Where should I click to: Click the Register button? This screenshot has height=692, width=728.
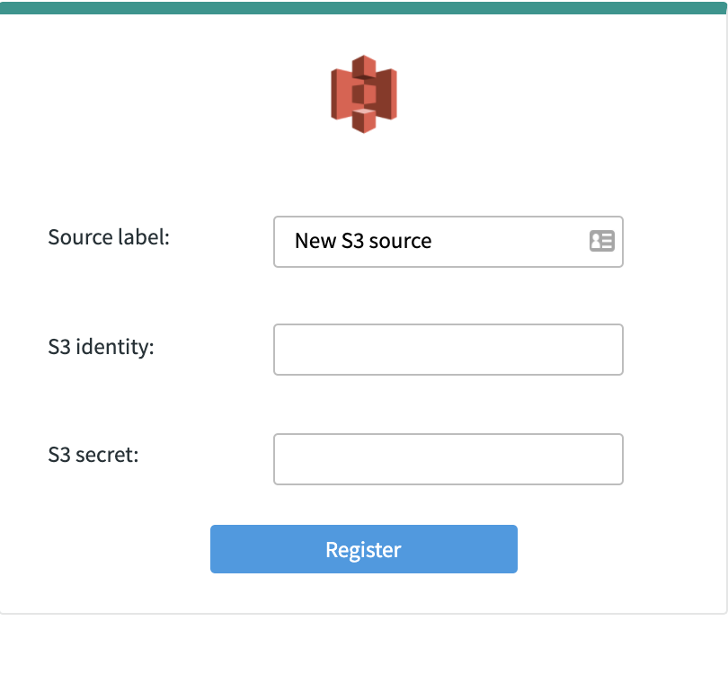tap(363, 549)
